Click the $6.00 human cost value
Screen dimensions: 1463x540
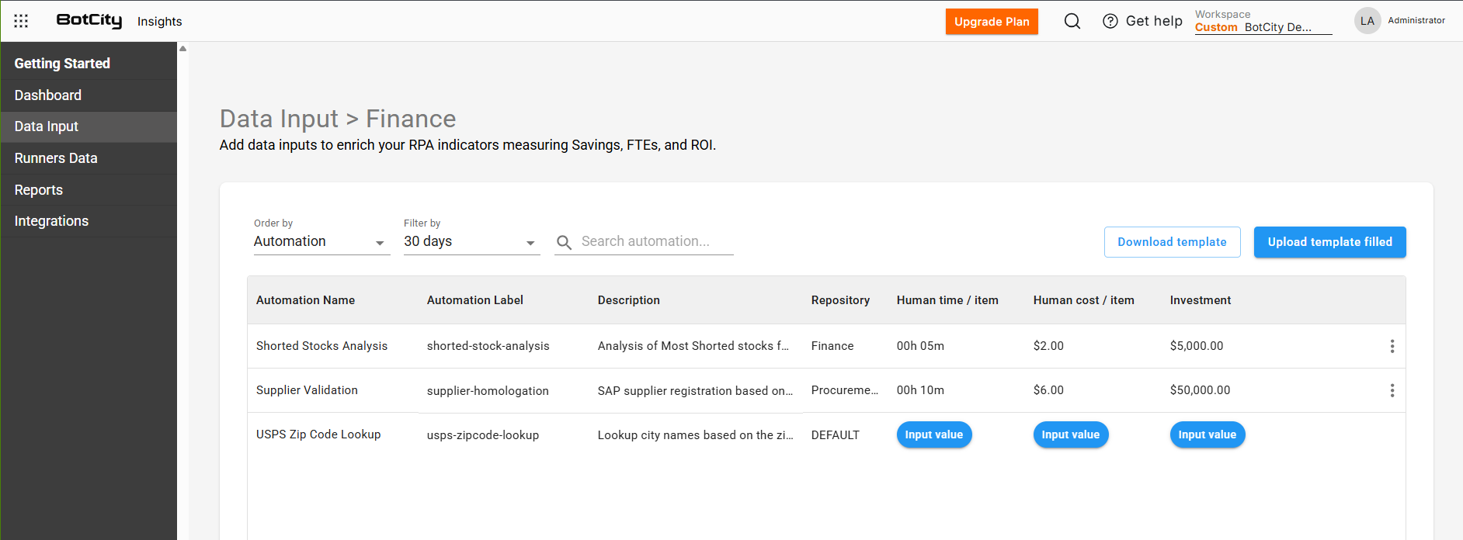pos(1048,390)
